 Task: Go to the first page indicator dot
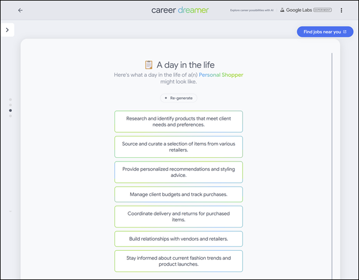click(10, 99)
